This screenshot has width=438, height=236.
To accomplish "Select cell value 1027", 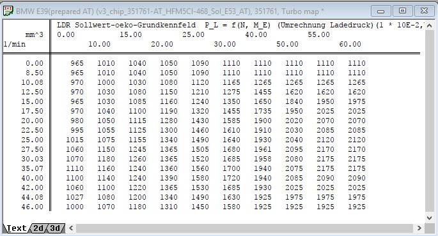I will (x=75, y=197).
